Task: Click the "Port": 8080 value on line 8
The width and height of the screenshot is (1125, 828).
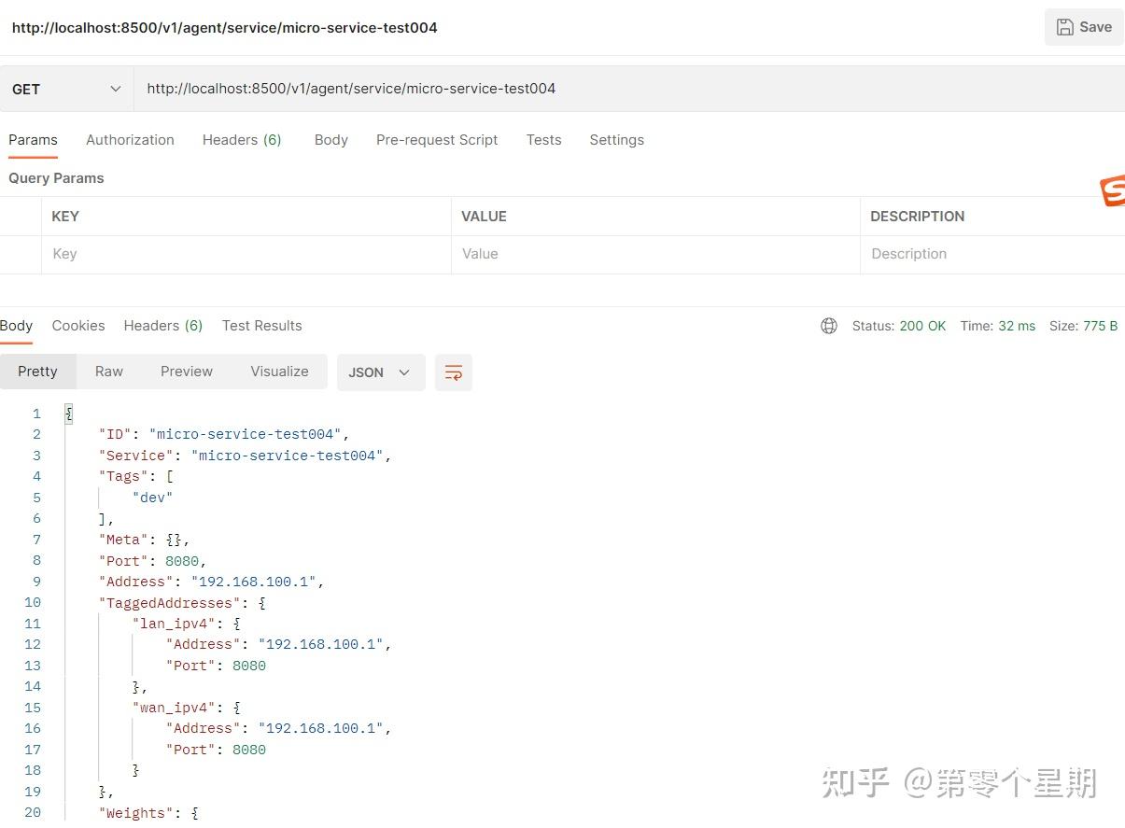Action: (182, 561)
